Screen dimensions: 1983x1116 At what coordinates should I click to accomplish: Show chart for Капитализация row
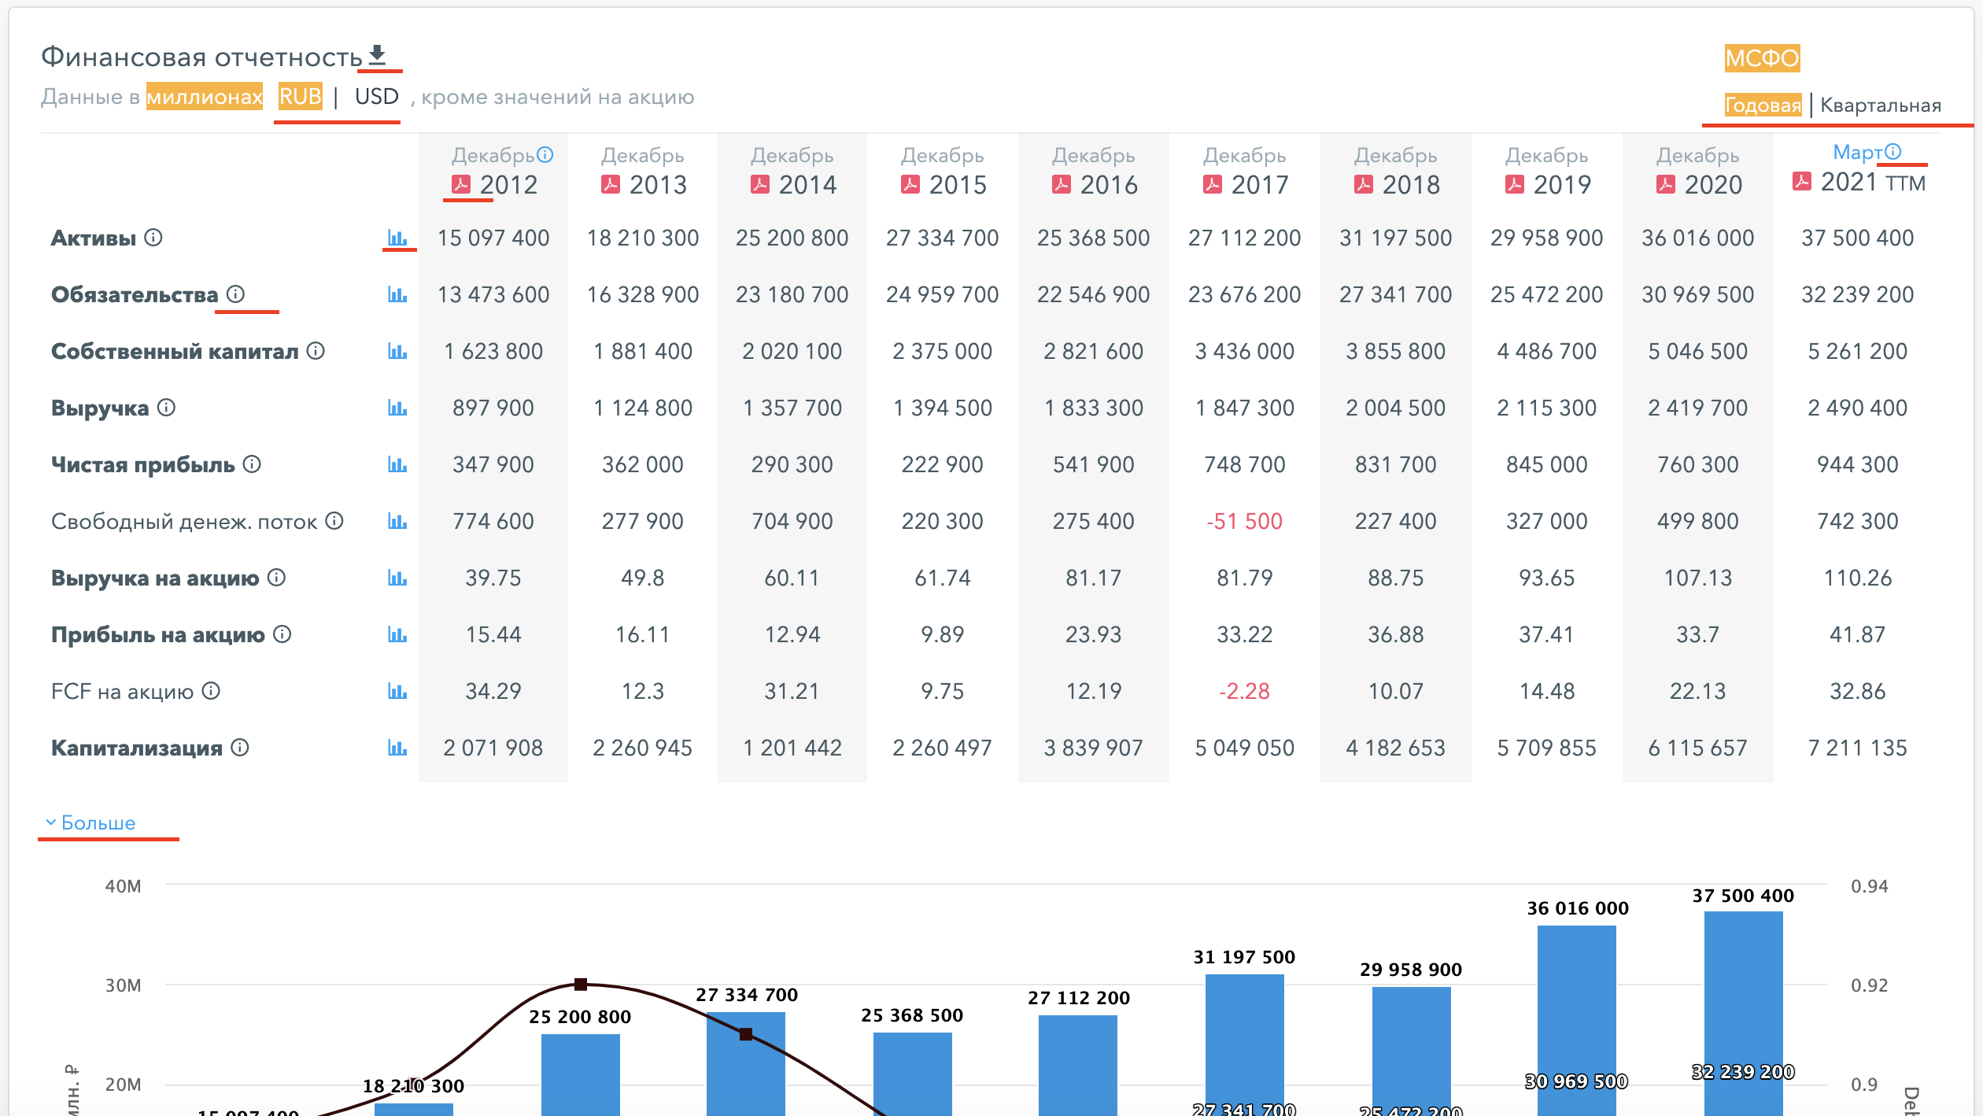pyautogui.click(x=397, y=748)
